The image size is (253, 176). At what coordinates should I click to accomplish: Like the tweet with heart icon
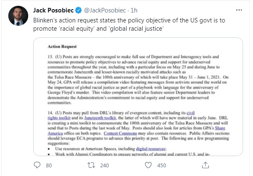pyautogui.click(x=148, y=165)
